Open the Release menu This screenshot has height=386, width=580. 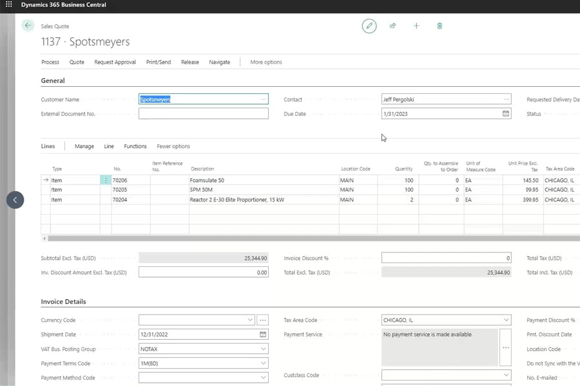190,62
